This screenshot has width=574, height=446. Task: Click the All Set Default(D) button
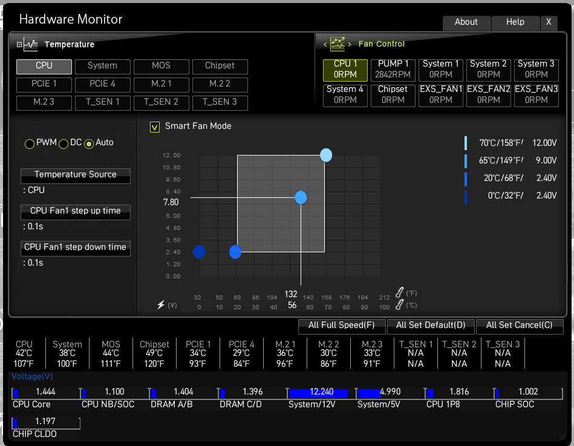coord(431,326)
